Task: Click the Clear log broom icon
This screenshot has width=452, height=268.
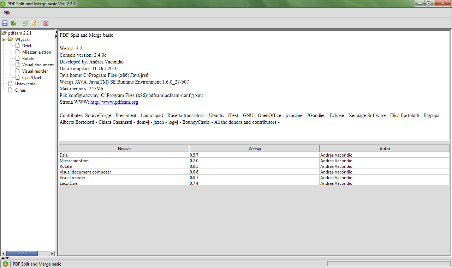Action: point(34,23)
